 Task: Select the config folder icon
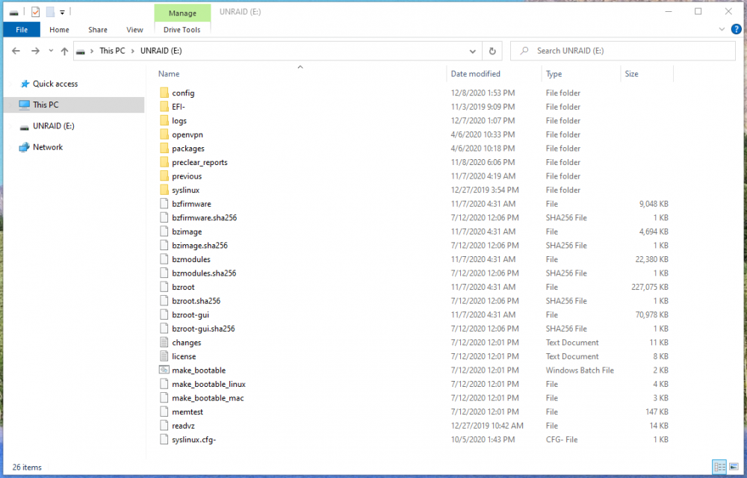tap(164, 93)
